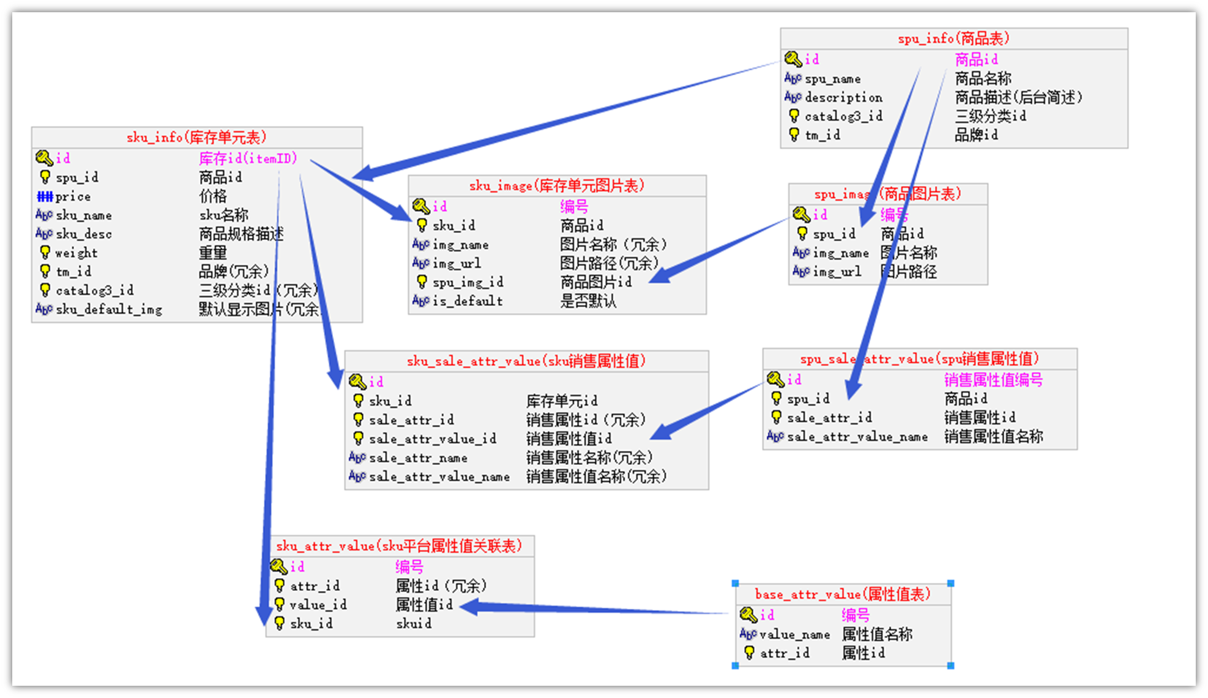This screenshot has height=698, width=1208.
Task: Click the price numeric type icon
Action: 45,196
